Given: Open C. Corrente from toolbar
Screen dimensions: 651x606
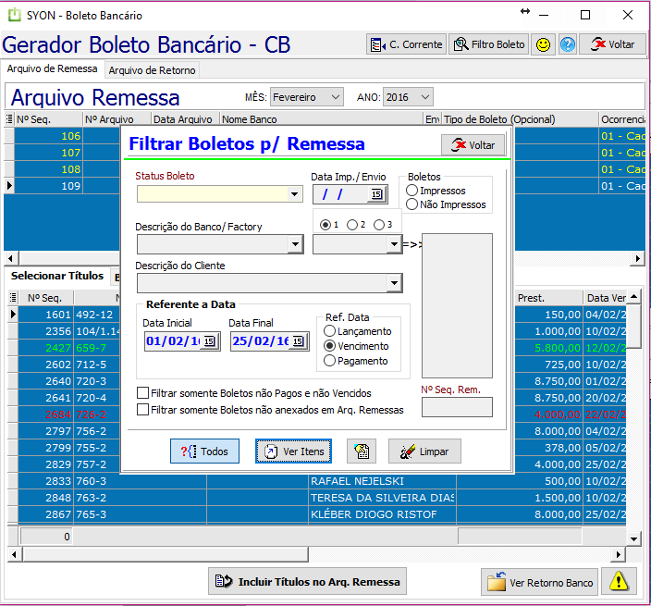Looking at the screenshot, I should (x=406, y=44).
